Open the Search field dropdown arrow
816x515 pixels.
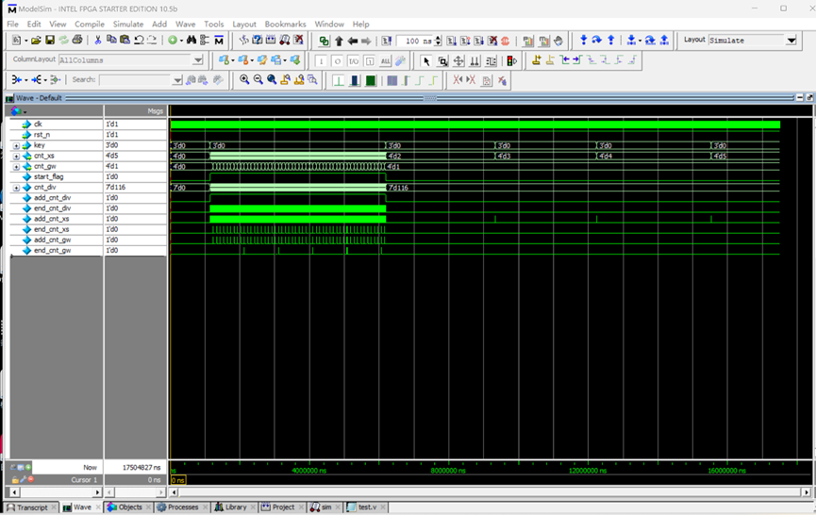177,80
